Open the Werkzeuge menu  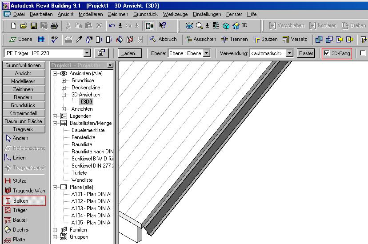[x=175, y=14]
